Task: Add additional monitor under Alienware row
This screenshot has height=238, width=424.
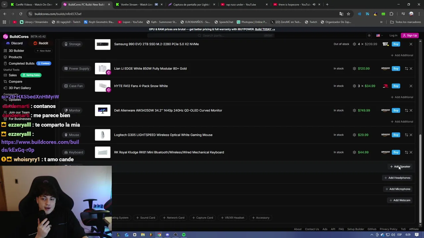Action: 402,122
